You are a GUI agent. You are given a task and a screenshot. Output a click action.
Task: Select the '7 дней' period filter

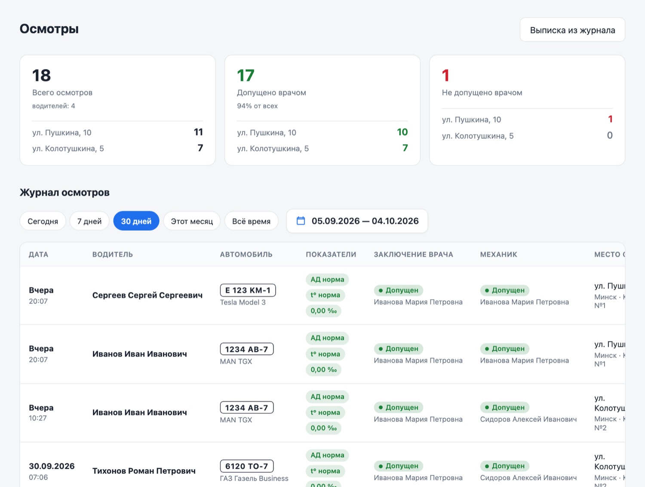89,221
